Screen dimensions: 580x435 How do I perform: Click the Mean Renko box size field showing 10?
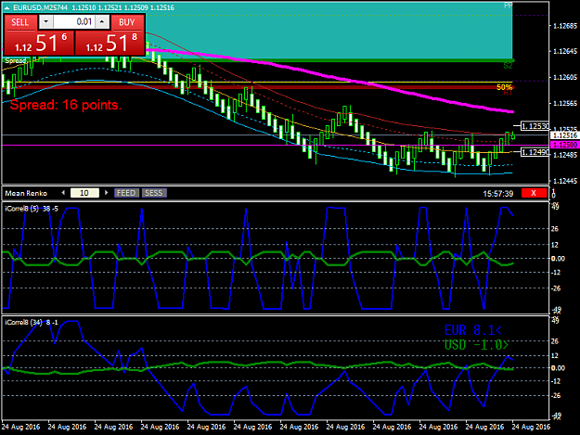point(84,193)
